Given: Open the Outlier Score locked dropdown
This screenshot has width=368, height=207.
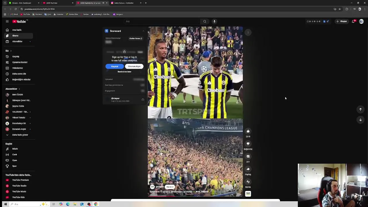Looking at the screenshot, I should (136, 38).
